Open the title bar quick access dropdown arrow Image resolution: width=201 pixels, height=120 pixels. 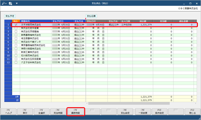pos(17,3)
